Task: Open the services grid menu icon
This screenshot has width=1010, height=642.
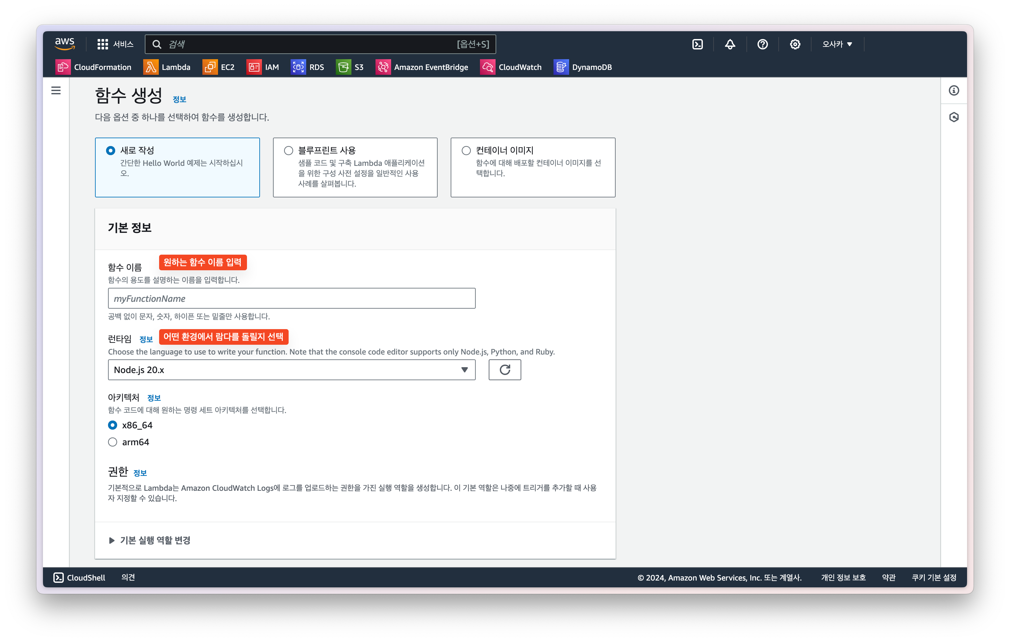Action: point(102,44)
